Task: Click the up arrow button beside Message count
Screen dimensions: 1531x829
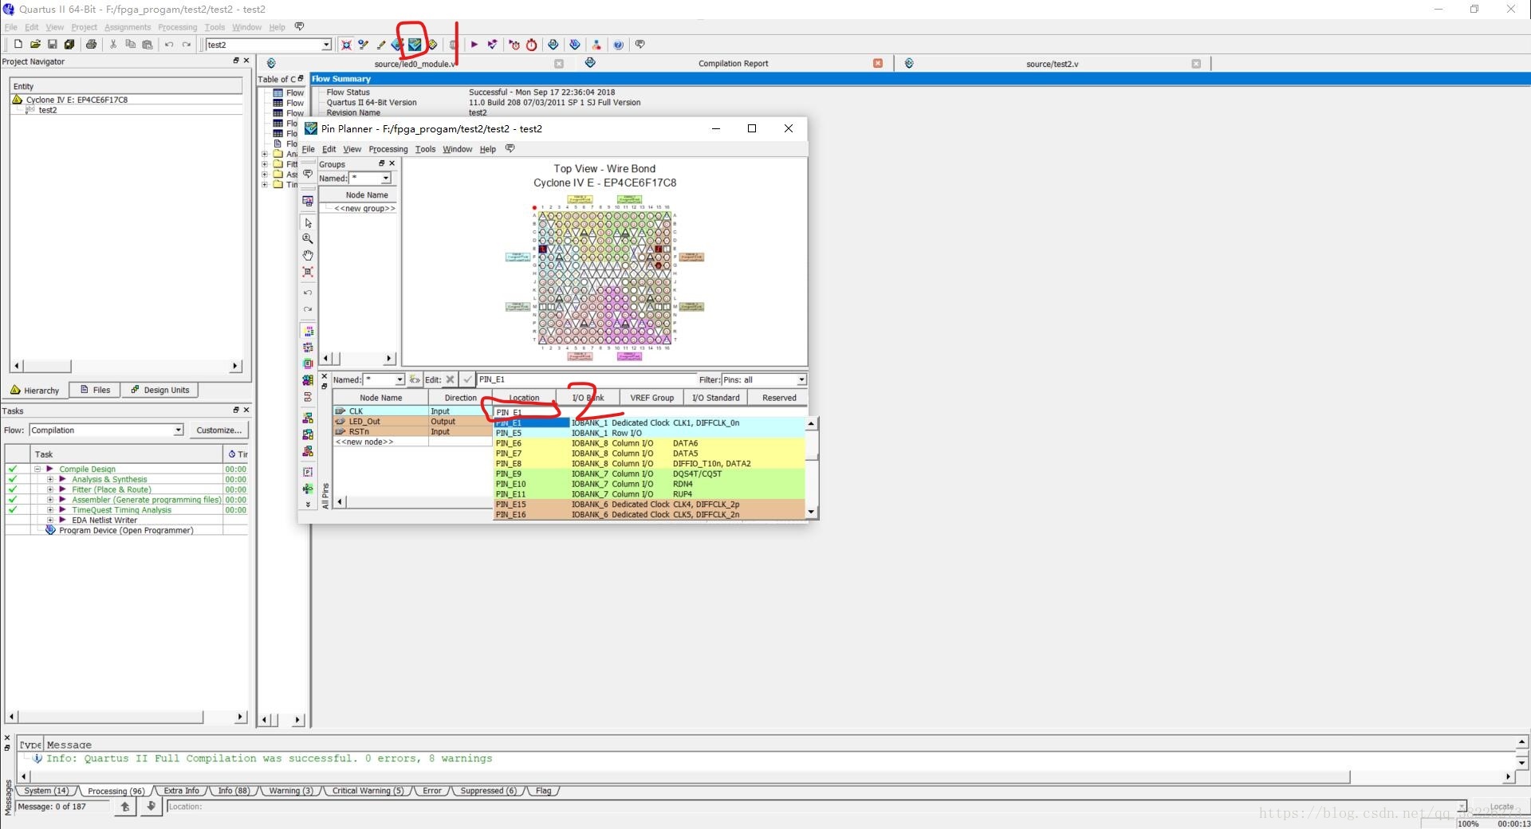Action: [x=125, y=807]
